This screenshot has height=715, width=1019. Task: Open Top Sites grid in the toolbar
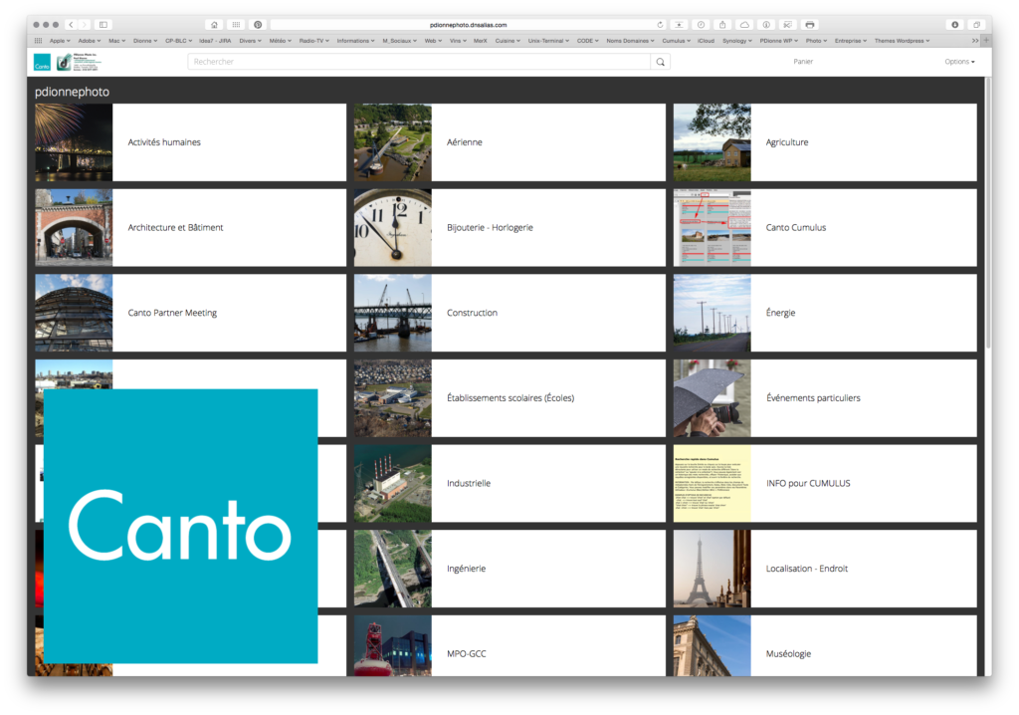[x=236, y=25]
